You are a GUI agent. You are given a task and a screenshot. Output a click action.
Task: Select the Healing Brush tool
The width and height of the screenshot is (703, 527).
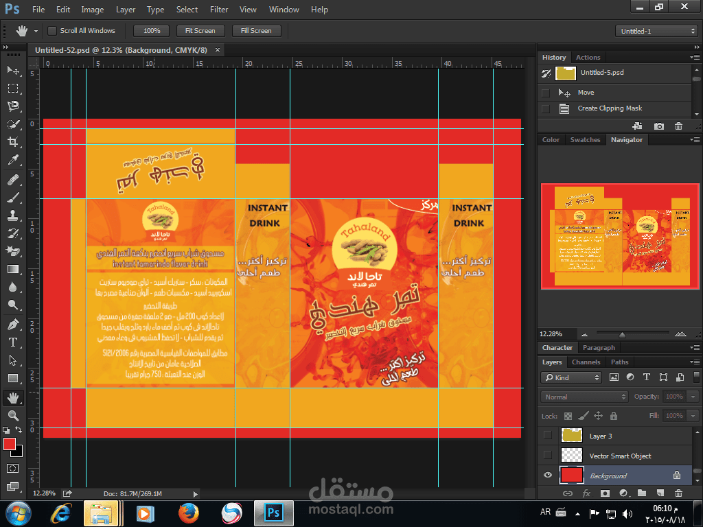(13, 179)
